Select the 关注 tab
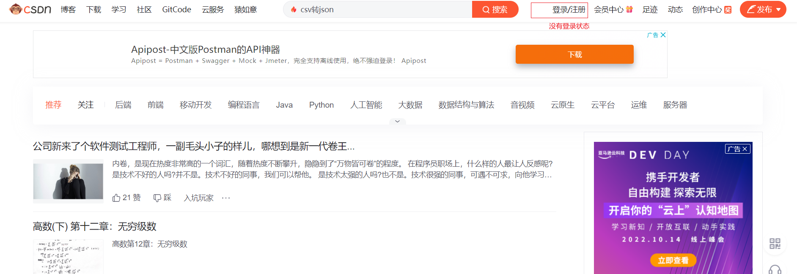This screenshot has width=797, height=274. coord(86,105)
